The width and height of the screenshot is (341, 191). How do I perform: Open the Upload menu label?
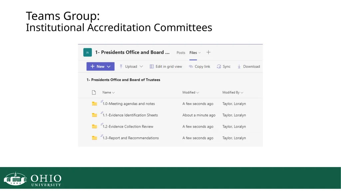(131, 66)
